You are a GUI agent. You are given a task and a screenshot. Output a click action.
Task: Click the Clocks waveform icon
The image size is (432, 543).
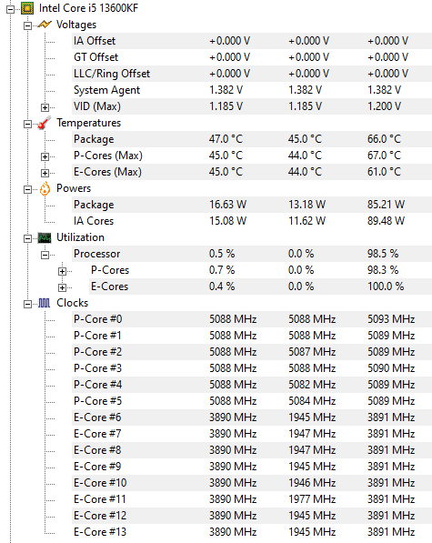(45, 304)
